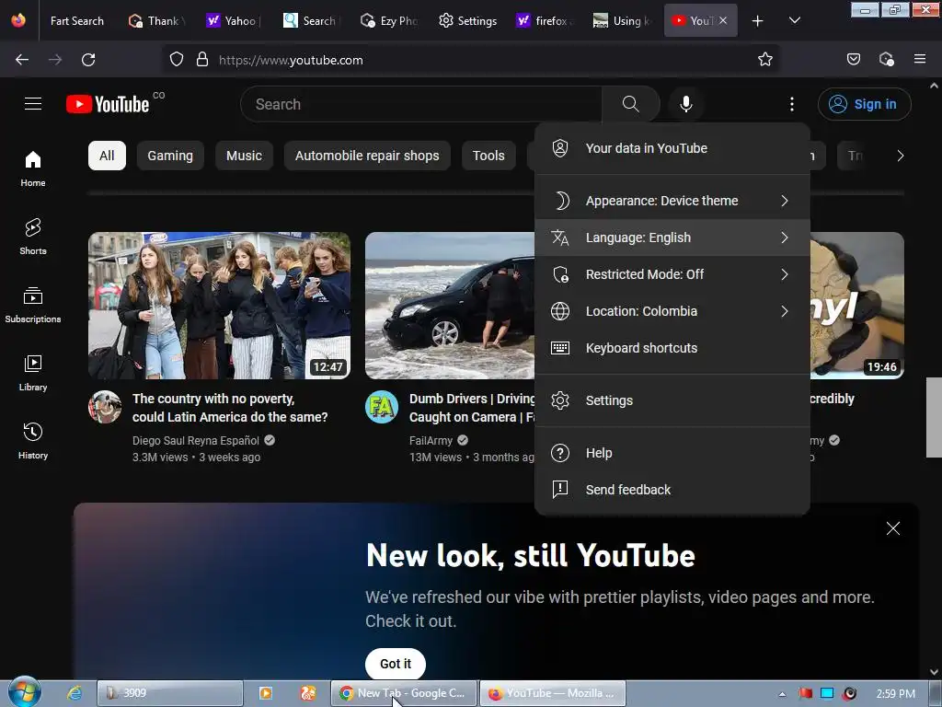
Task: Go to Home in sidebar
Action: pos(33,169)
